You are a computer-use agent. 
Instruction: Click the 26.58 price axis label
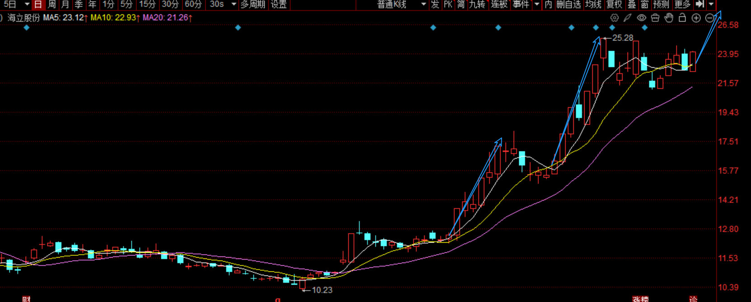pyautogui.click(x=728, y=25)
